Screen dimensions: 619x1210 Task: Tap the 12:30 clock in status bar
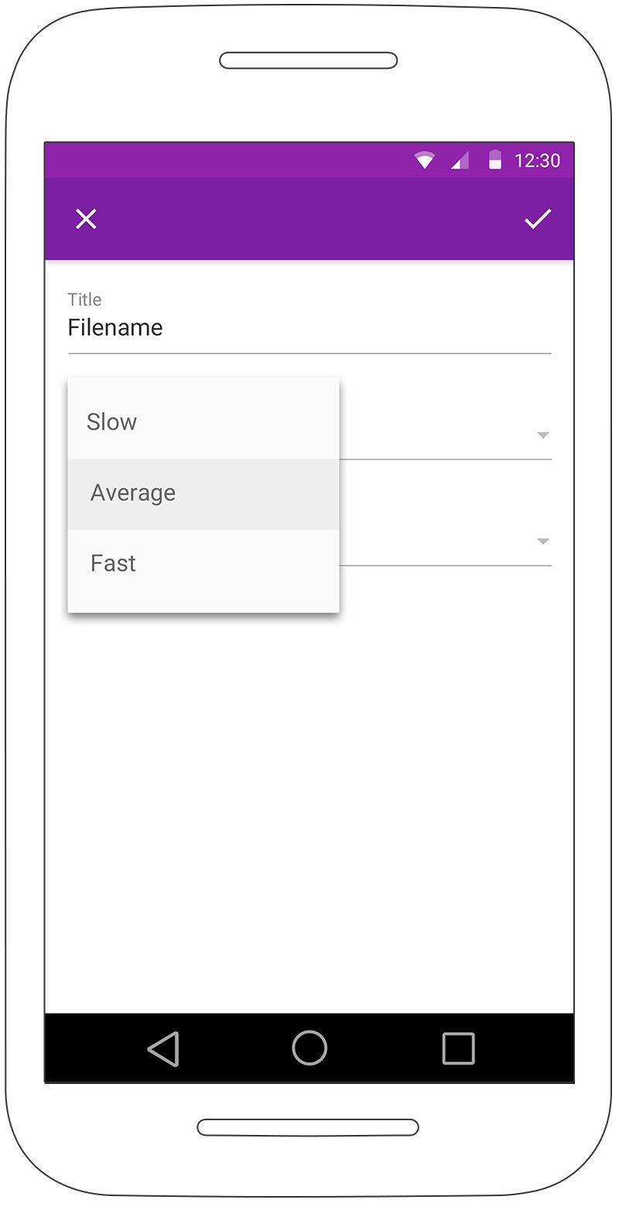538,160
